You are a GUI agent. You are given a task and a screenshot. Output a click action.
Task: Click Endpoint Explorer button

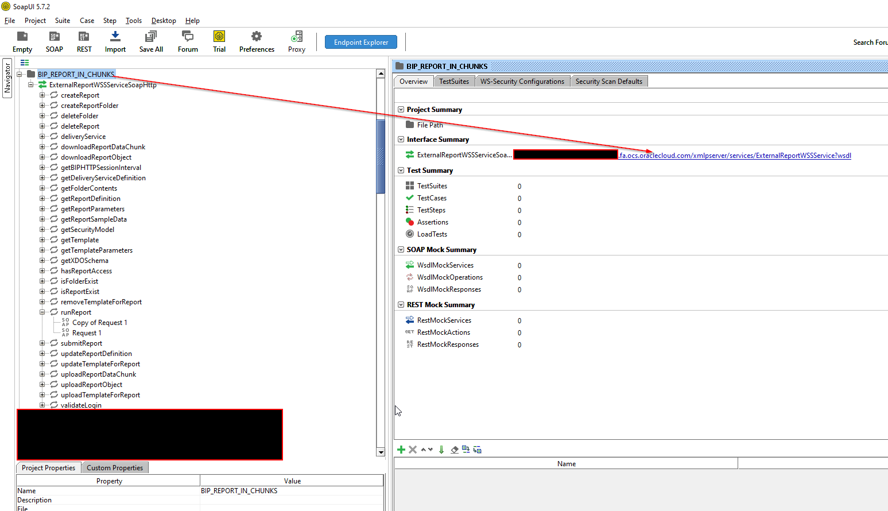coord(361,42)
